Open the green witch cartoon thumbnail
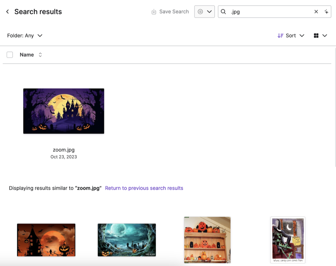Viewport: 336px width, 266px height. click(288, 240)
